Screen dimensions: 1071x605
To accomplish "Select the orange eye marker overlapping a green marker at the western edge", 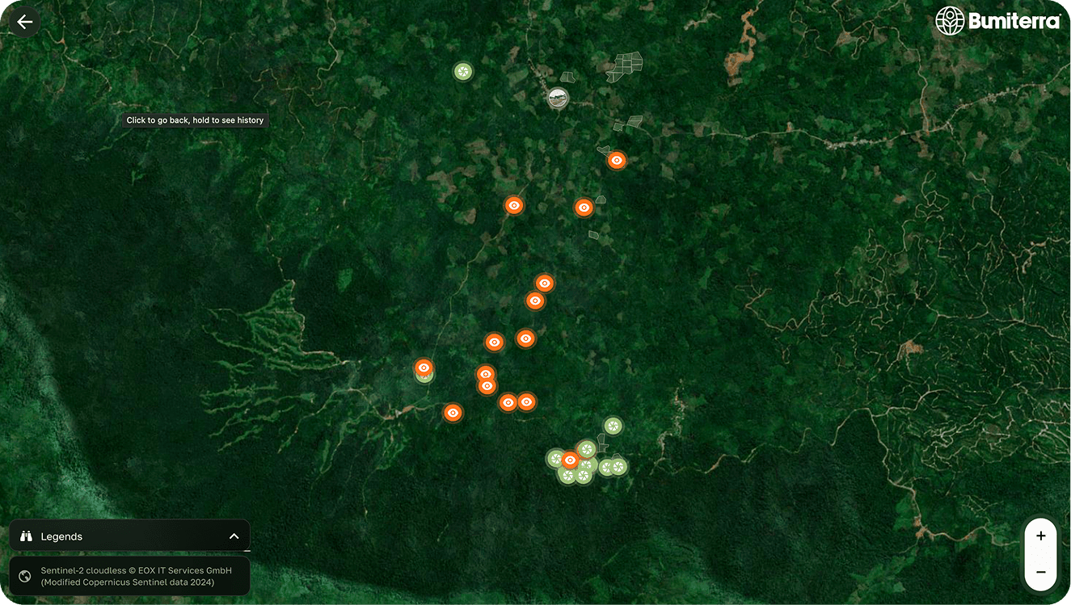I will point(424,368).
